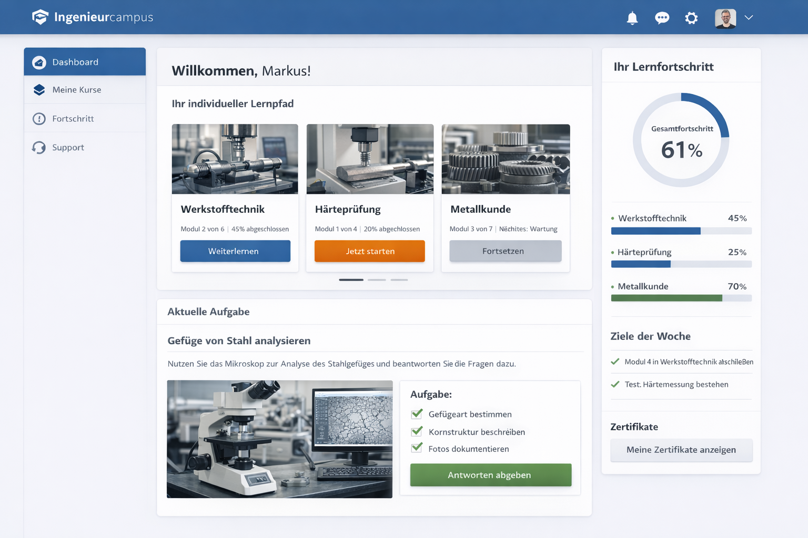Viewport: 808px width, 538px height.
Task: Open the notifications bell
Action: [632, 17]
